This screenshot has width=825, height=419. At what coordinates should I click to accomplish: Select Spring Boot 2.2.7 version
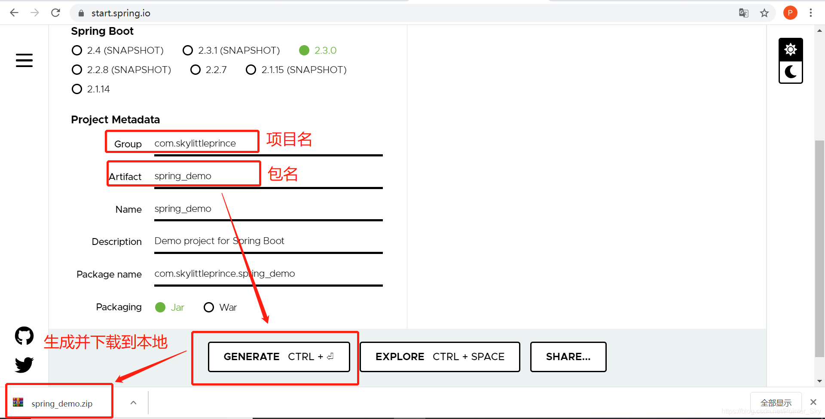click(208, 70)
